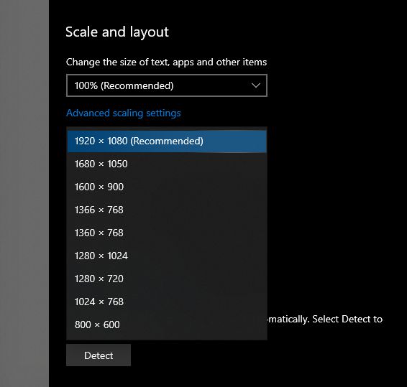Open the Advanced scaling settings link
The height and width of the screenshot is (387, 407).
pyautogui.click(x=124, y=113)
